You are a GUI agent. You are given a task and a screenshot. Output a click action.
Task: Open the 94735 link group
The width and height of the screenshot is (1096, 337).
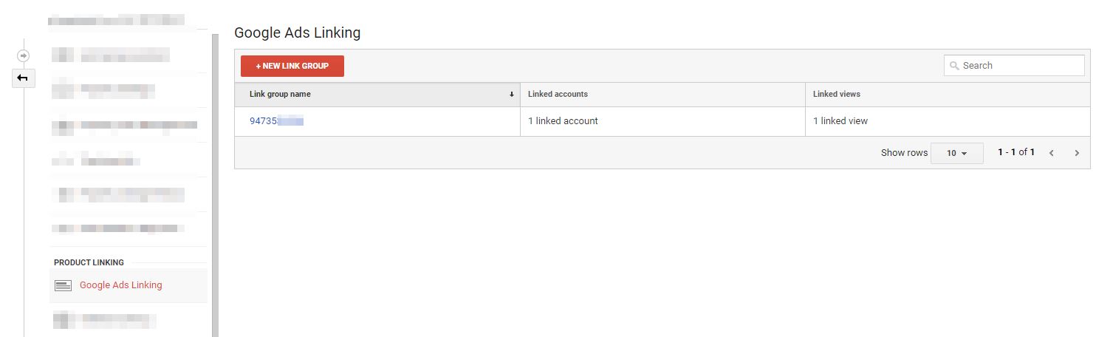click(276, 121)
